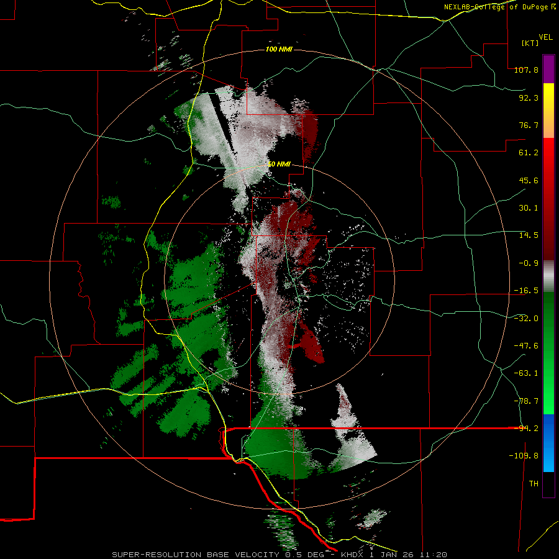
Task: Click the -63.1 velocity scale value
Action: pos(526,373)
